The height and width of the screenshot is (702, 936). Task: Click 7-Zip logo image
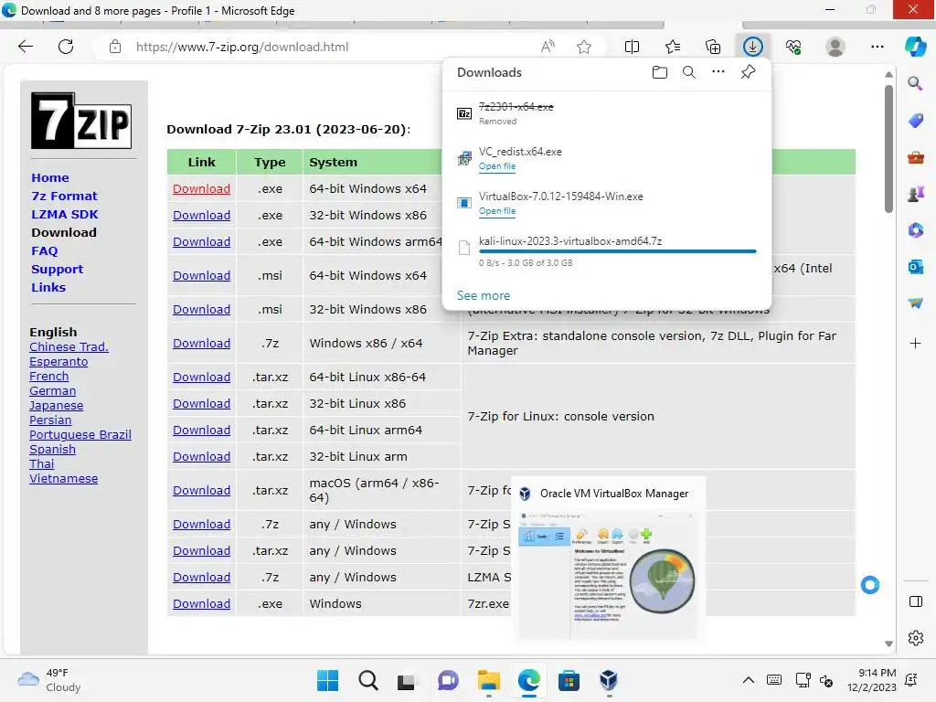click(81, 121)
